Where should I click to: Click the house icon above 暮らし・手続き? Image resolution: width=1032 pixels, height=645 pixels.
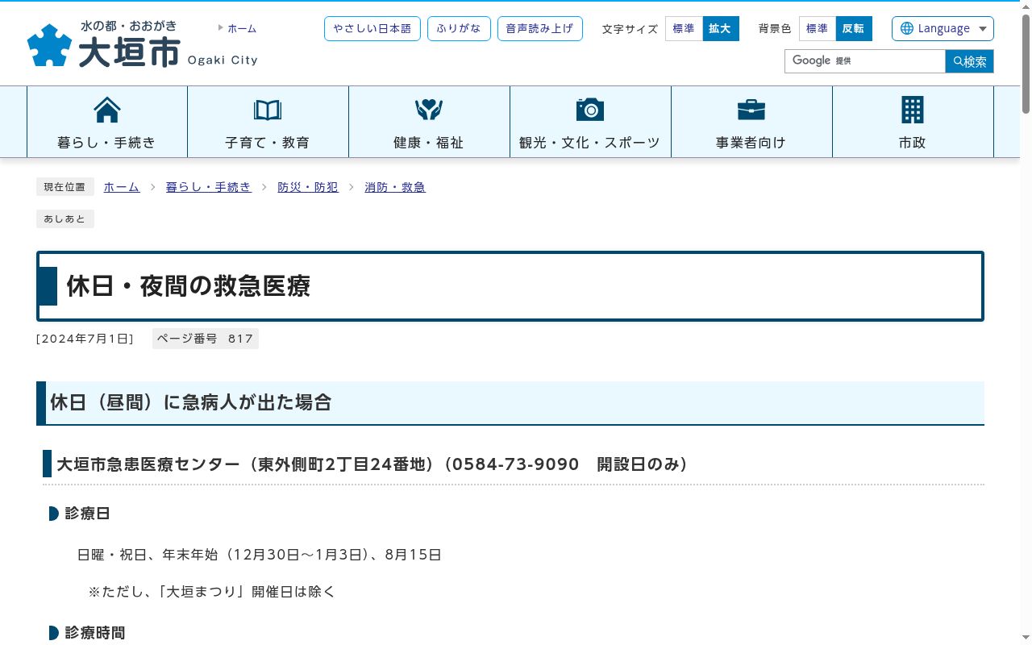coord(106,109)
